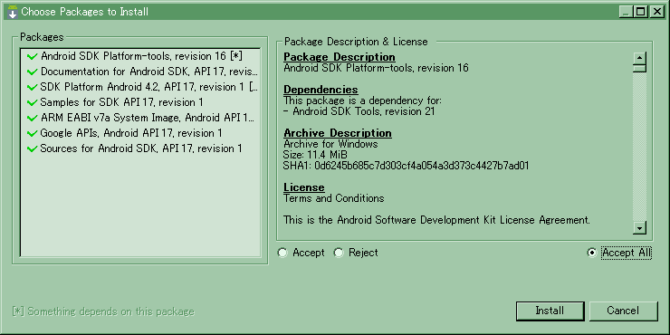Select the Accept All radio button

(x=592, y=253)
